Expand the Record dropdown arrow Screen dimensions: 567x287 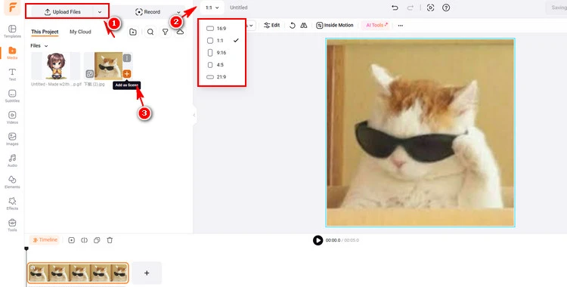point(178,12)
